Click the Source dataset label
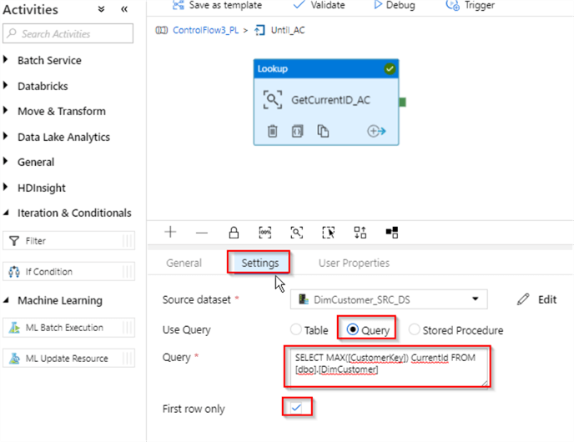Viewport: 574px width, 442px height. tap(197, 299)
